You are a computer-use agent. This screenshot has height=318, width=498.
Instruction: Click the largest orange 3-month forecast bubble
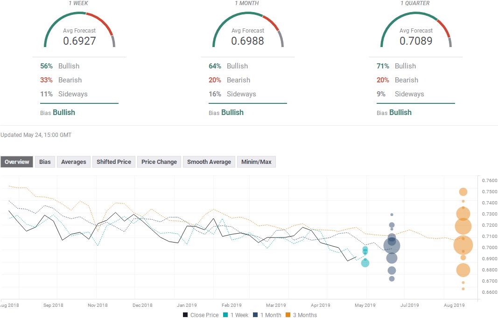pos(463,245)
